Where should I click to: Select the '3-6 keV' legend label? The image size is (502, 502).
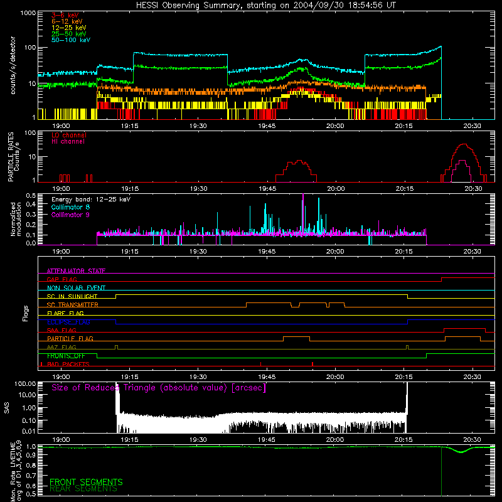[x=65, y=15]
